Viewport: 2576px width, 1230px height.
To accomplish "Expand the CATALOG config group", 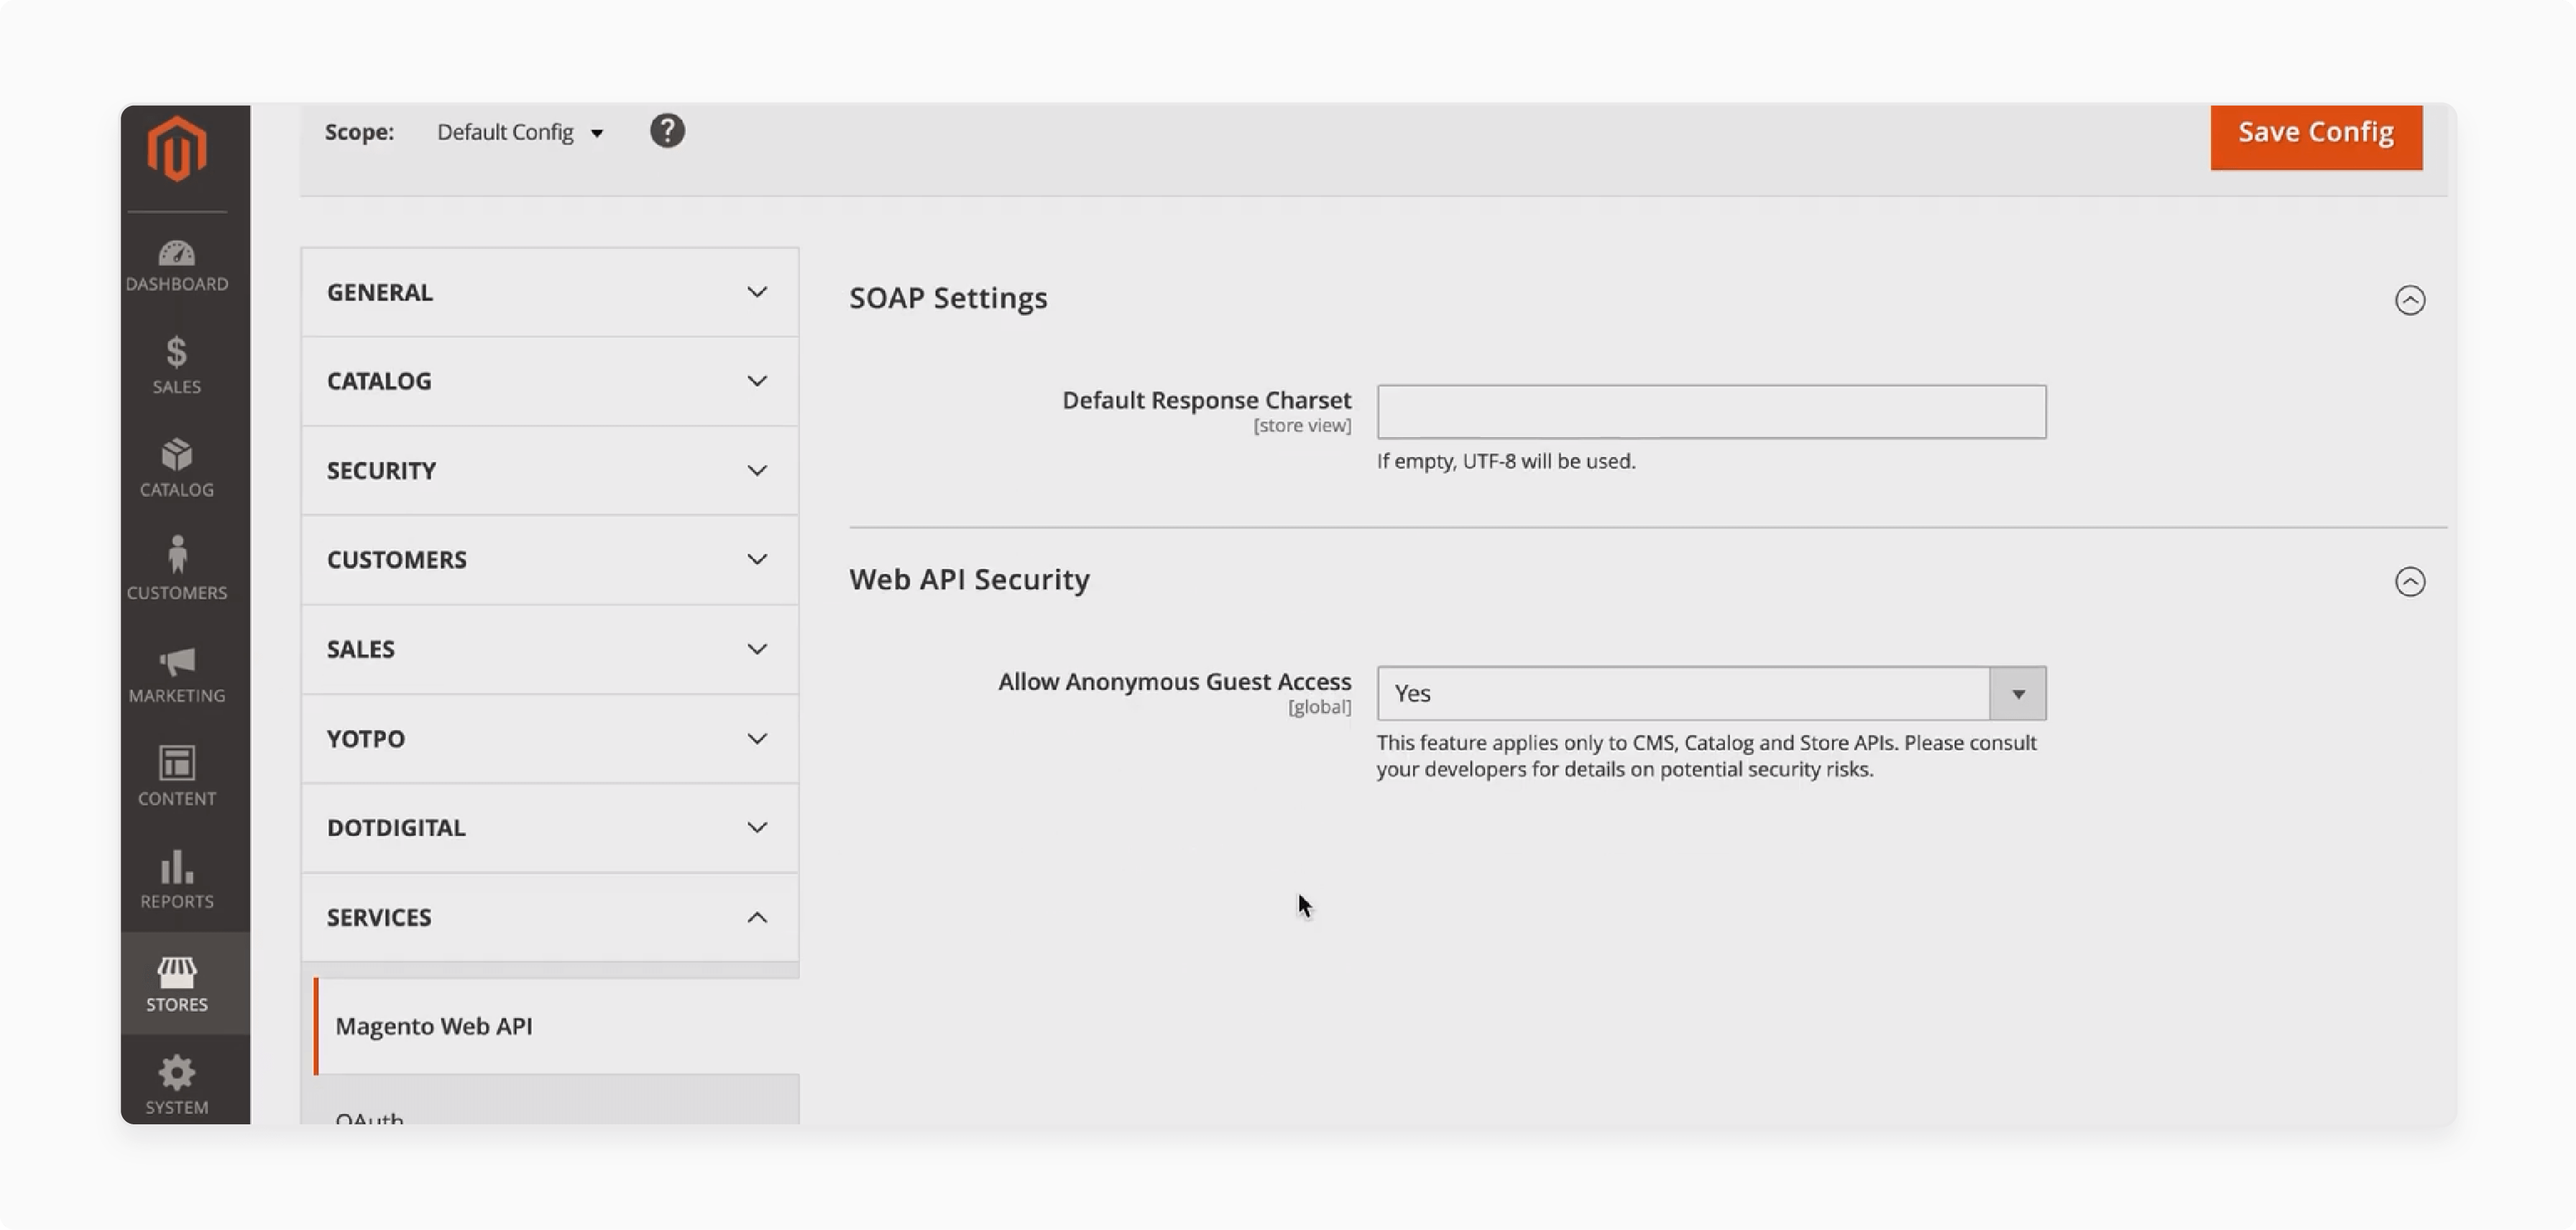I will point(550,381).
